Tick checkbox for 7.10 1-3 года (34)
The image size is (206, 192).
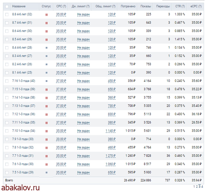pos(7,131)
